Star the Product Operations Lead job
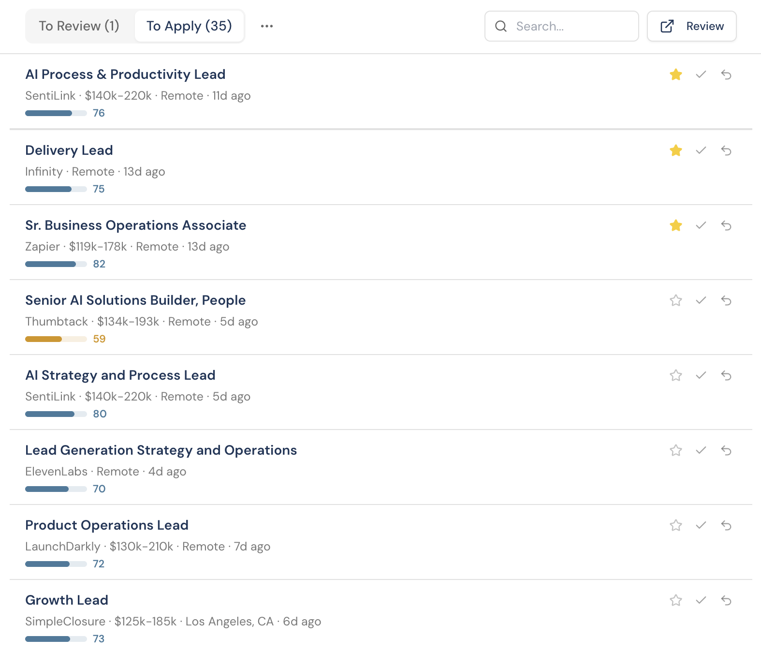The width and height of the screenshot is (761, 653). click(676, 525)
